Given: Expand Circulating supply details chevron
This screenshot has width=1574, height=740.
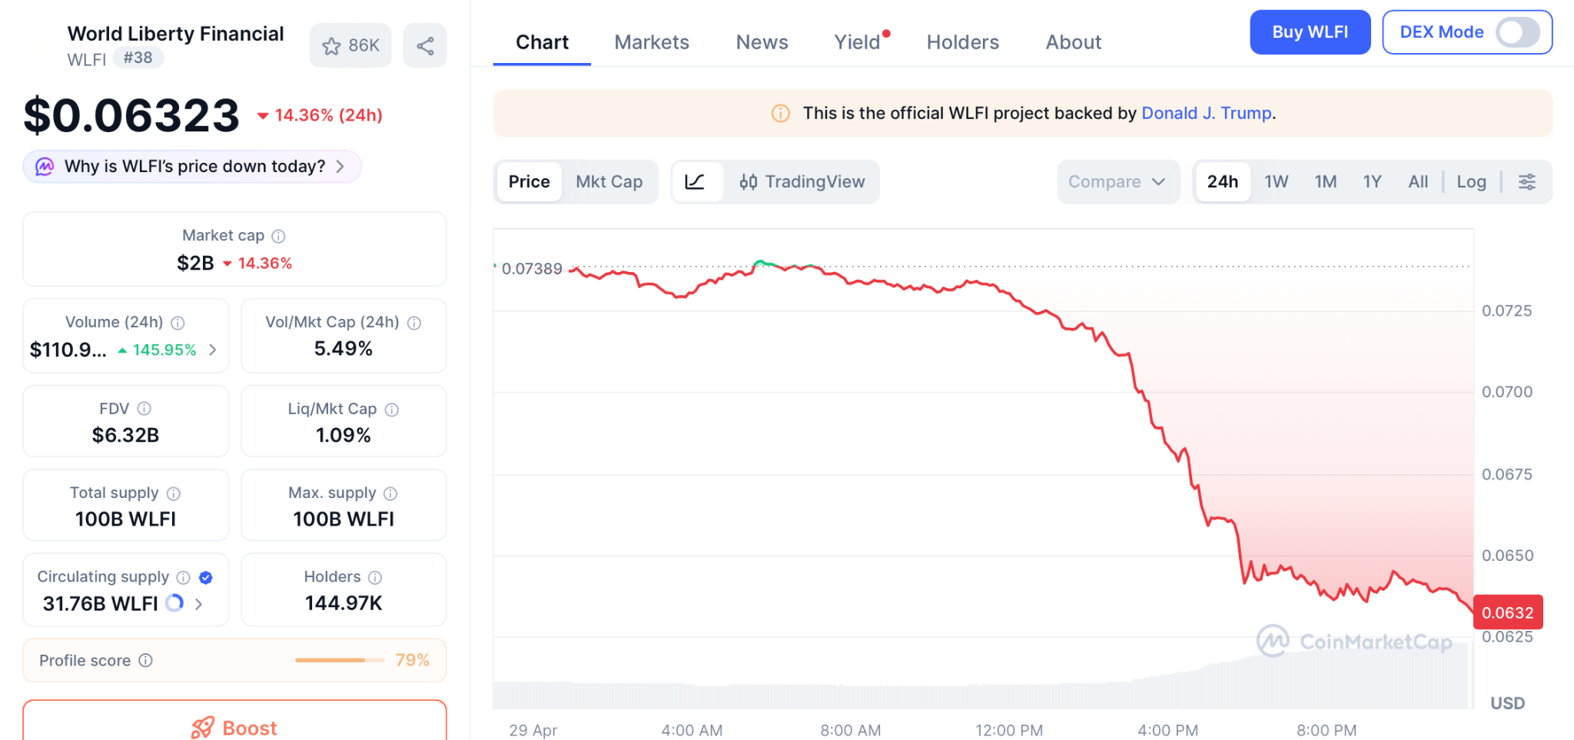Looking at the screenshot, I should [199, 604].
